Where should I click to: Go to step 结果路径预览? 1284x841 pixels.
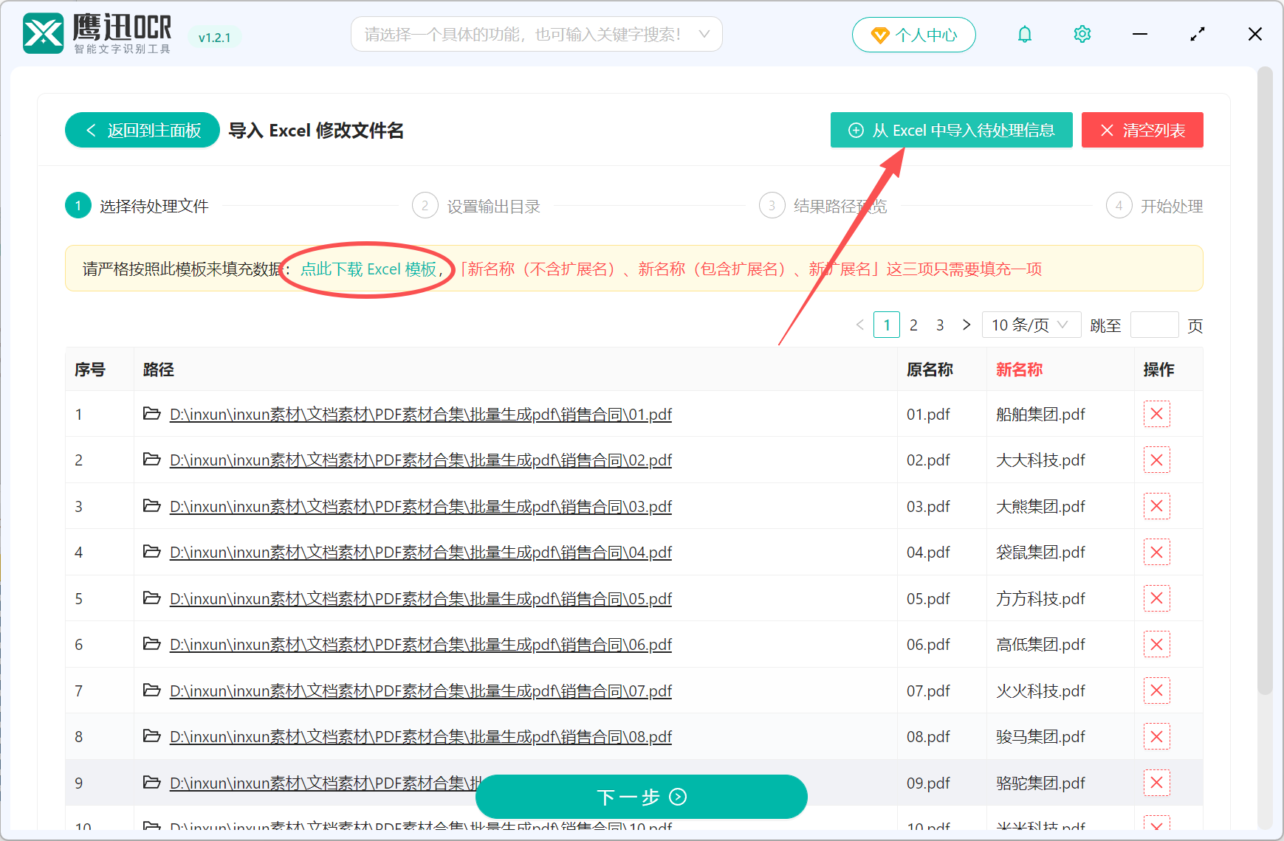click(823, 206)
